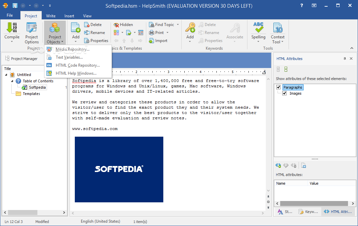Click project tree horizontal scrollbar
Viewport: 358px width, 226px height.
[23, 212]
